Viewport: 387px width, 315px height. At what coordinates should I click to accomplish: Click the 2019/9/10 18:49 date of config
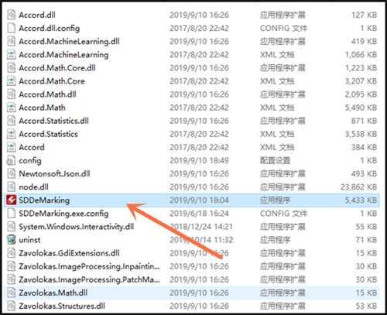199,160
